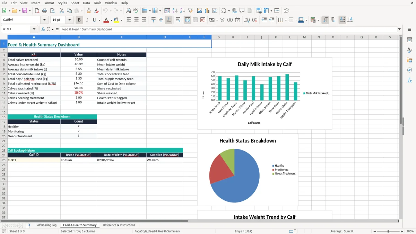Toggle Align Bottom vertical alignment
416x234 pixels.
point(168,20)
